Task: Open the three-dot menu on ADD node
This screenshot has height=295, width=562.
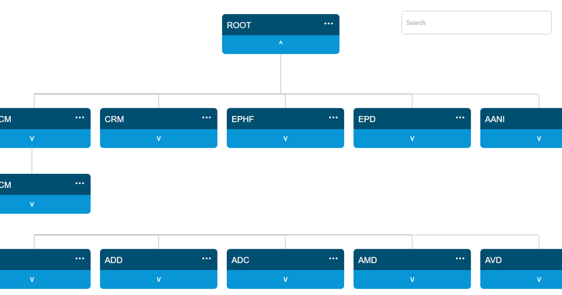Action: pos(207,258)
